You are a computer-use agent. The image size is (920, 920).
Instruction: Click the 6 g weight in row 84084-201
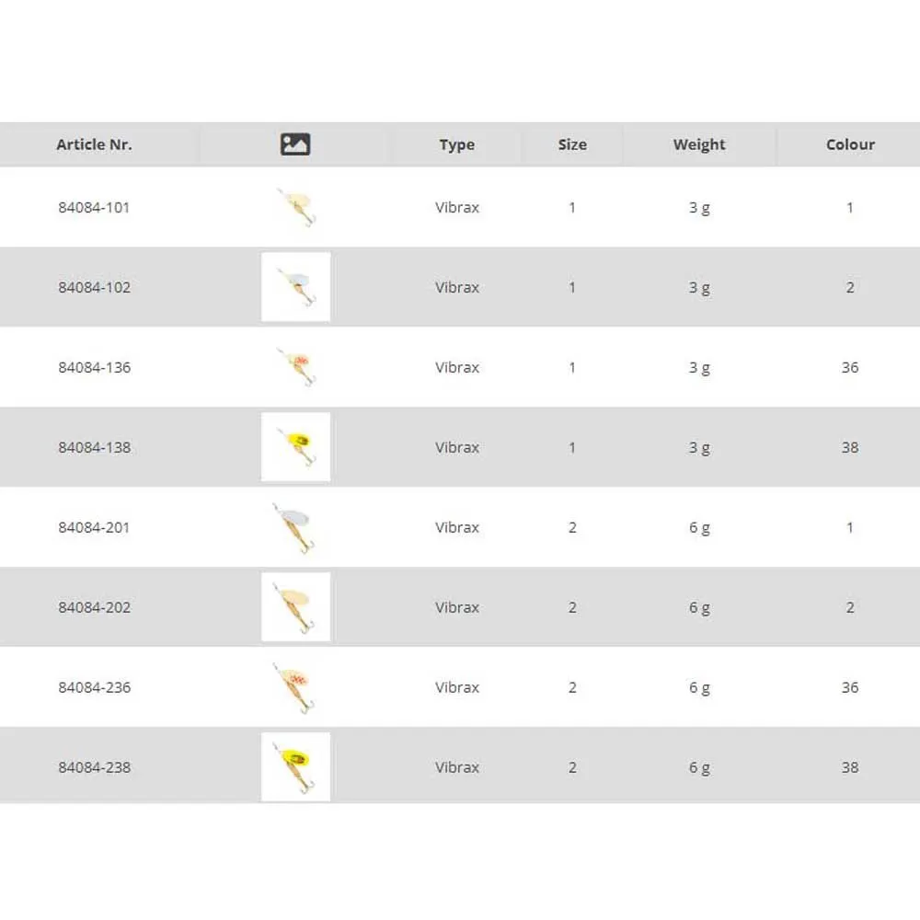(x=699, y=528)
